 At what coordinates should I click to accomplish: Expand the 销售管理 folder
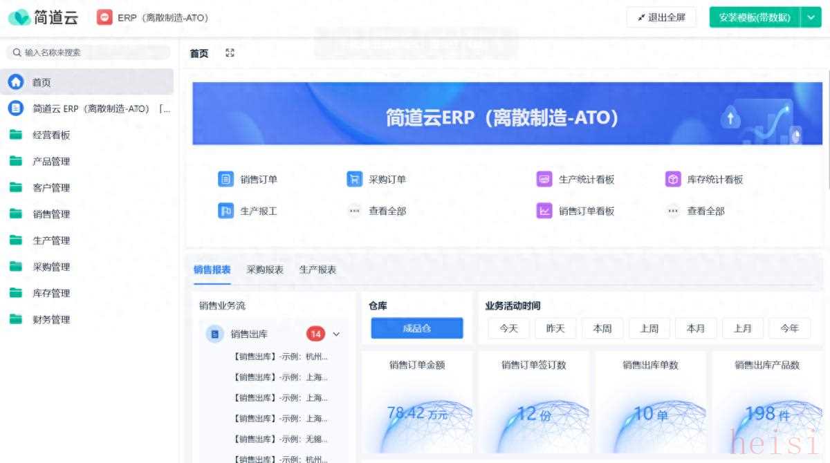(51, 214)
